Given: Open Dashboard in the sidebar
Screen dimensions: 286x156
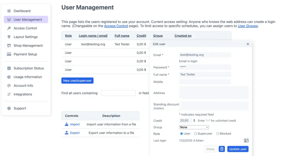Looking at the screenshot, I should (22, 11).
